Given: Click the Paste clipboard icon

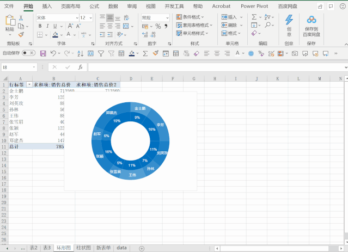Looking at the screenshot, I should (x=10, y=20).
